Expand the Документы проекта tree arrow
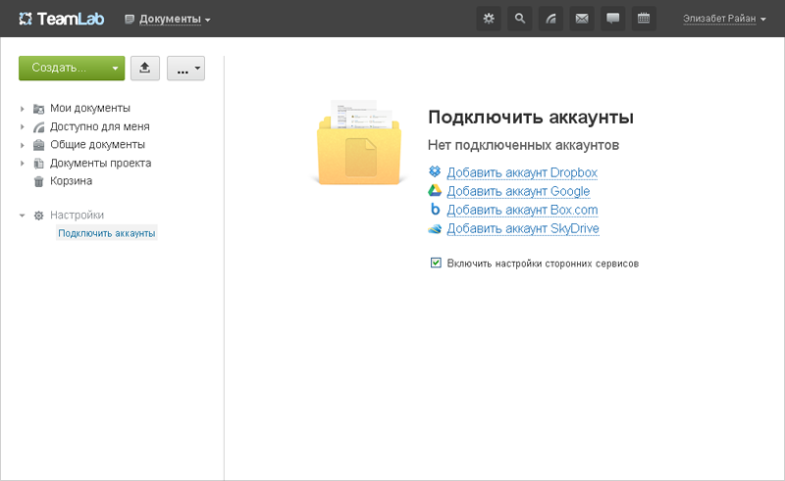The image size is (785, 481). [x=22, y=163]
